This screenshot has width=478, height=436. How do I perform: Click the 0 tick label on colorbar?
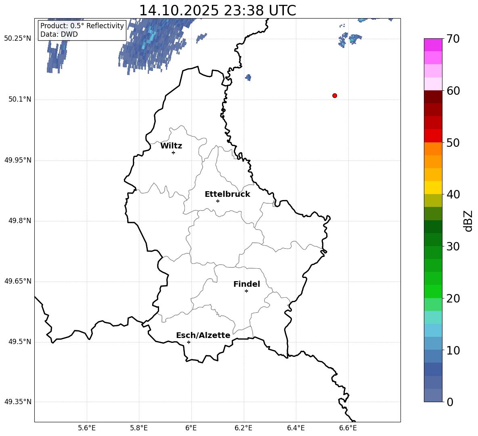point(450,402)
